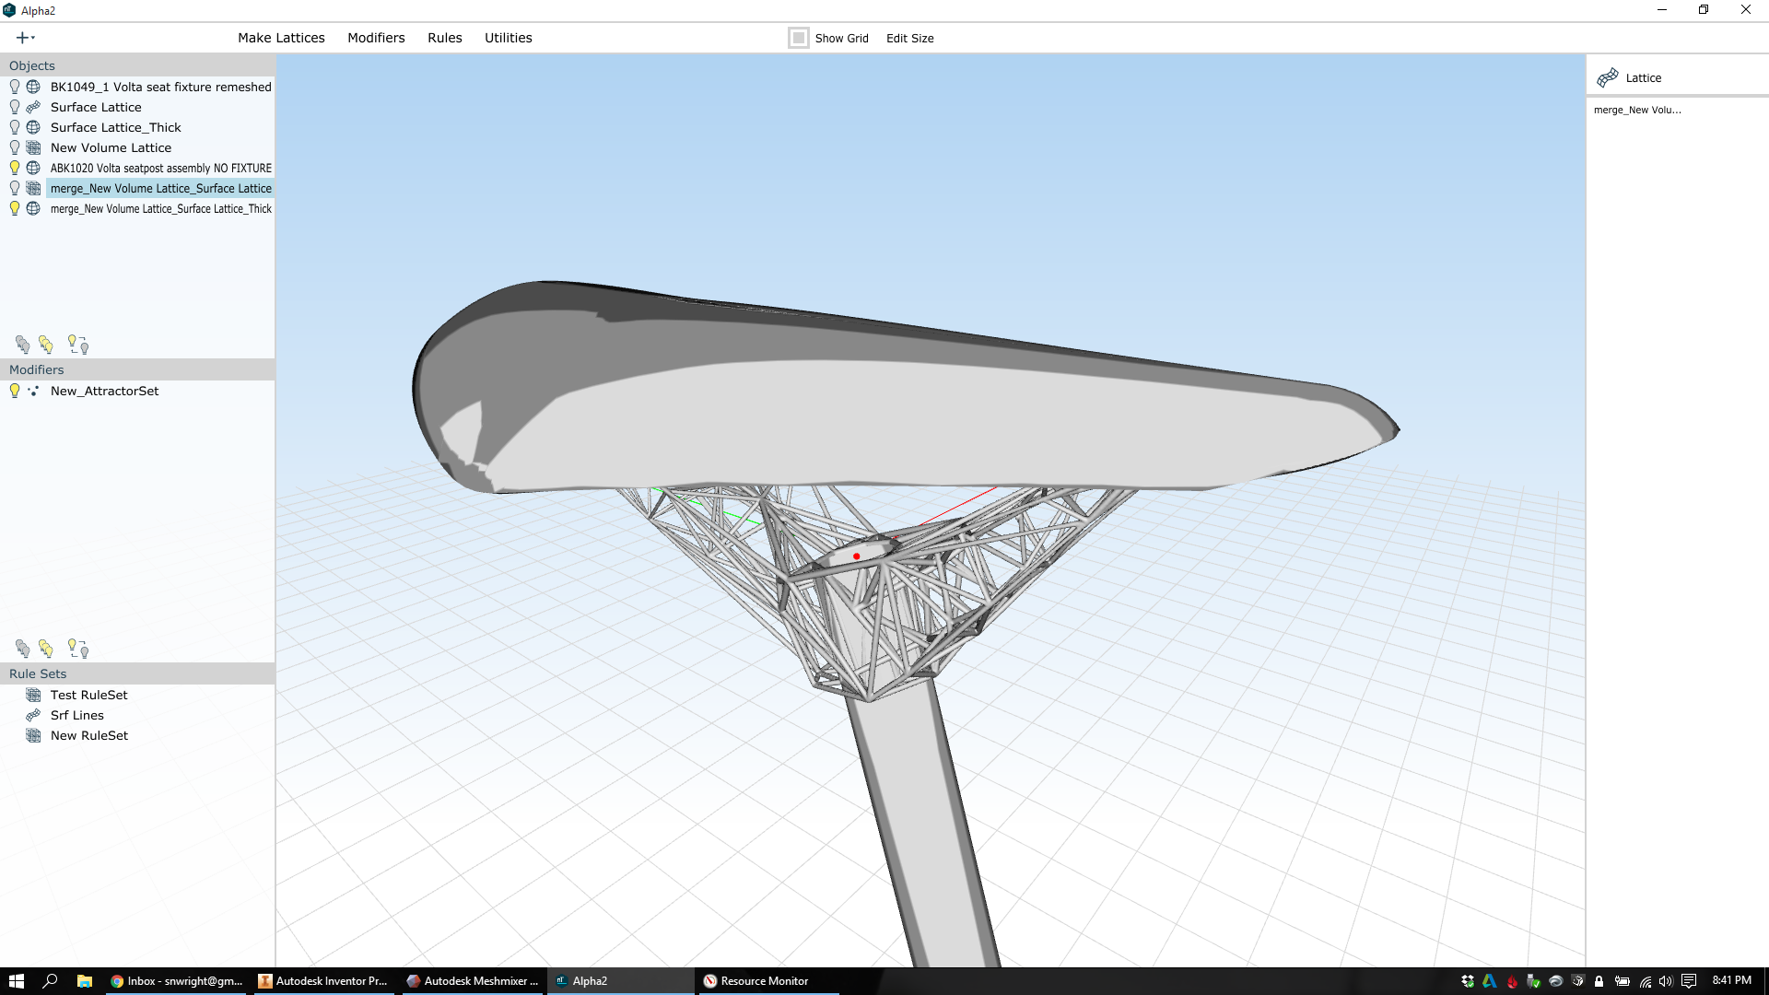The image size is (1769, 995).
Task: Hide merge_New Volume Lattice_Surface Lattice_Thick object
Action: [15, 208]
